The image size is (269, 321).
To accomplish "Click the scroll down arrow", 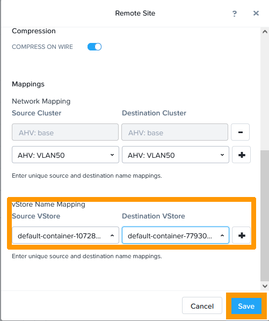I will coord(265,286).
